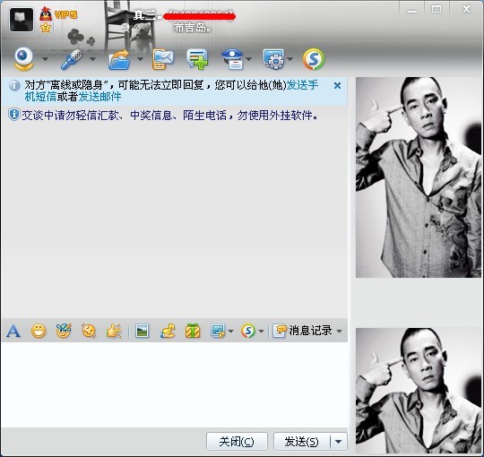484x457 pixels.
Task: Create discussion group with green plus icon
Action: tap(197, 59)
